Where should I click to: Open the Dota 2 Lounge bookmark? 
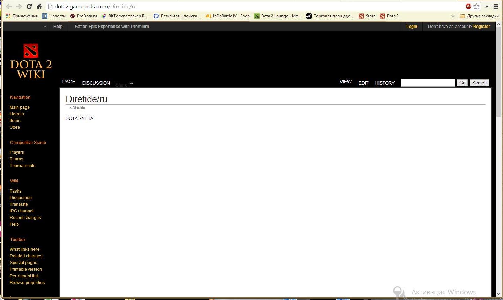coord(278,16)
